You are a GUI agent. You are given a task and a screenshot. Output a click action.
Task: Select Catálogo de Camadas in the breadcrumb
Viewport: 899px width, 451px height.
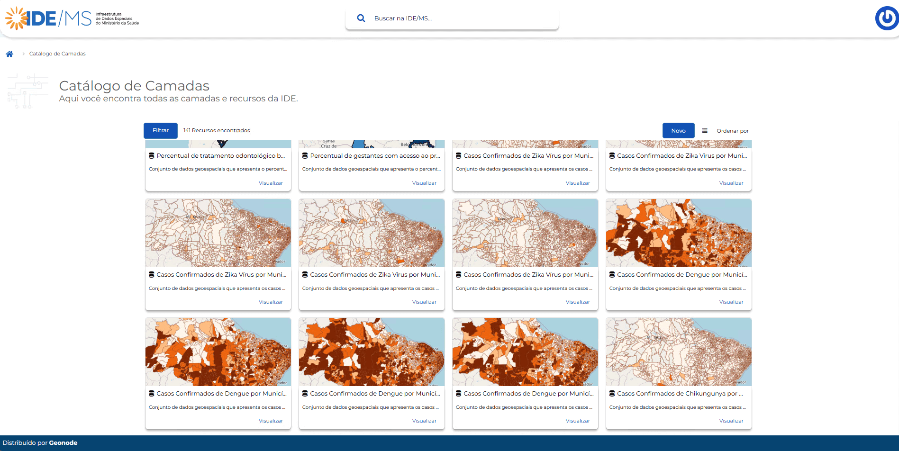[x=57, y=54]
